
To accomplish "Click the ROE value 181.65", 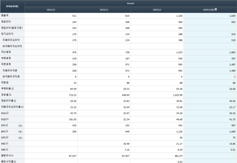I will coord(73,120).
